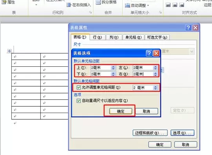The image size is (212, 155).
Task: Adjust cell spacing spinner arrows
Action: point(155,88)
